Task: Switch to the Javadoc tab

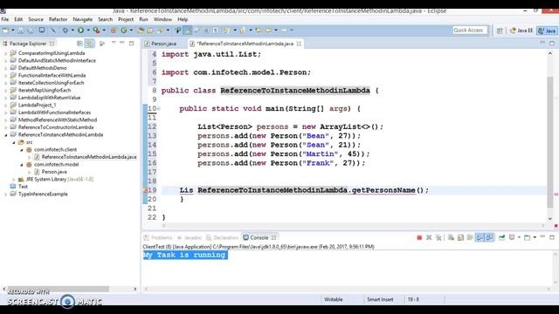Action: pos(190,238)
